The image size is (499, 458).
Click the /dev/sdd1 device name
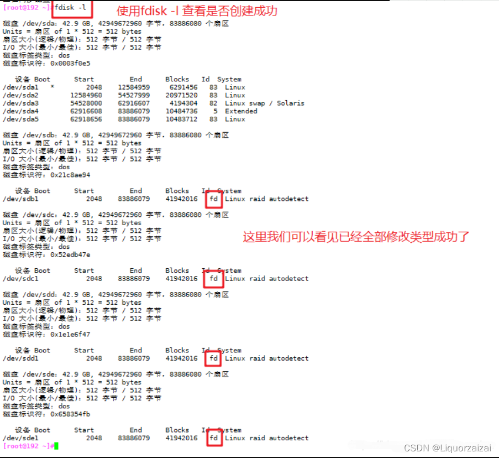click(x=20, y=358)
